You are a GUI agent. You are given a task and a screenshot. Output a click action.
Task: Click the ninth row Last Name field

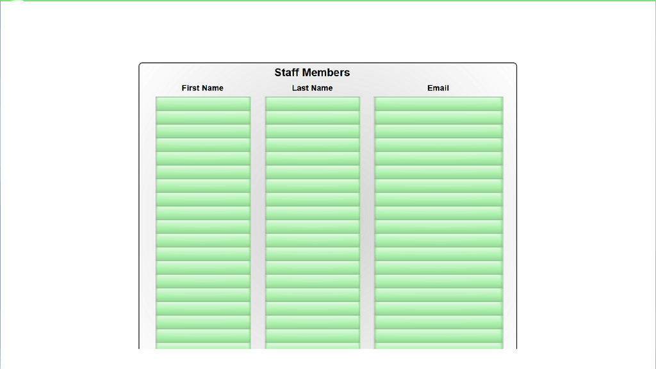312,213
